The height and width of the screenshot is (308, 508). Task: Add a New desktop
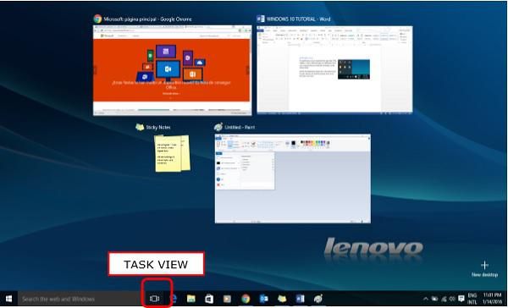pyautogui.click(x=484, y=269)
